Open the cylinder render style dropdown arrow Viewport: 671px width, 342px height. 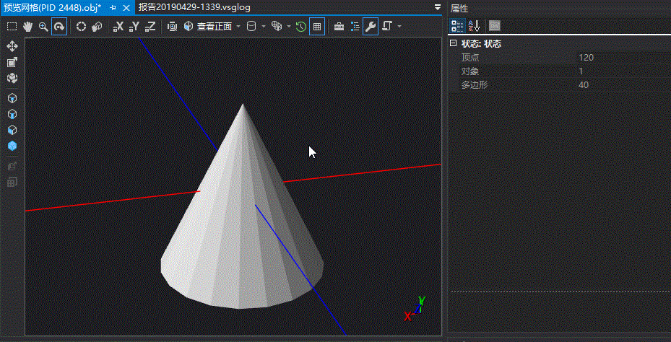(264, 27)
